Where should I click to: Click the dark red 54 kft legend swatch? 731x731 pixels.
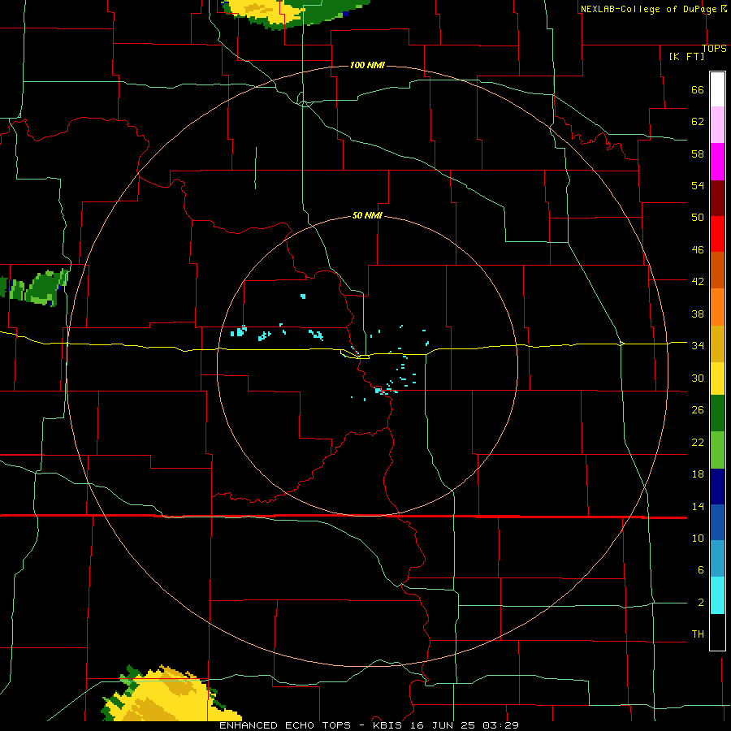[717, 199]
